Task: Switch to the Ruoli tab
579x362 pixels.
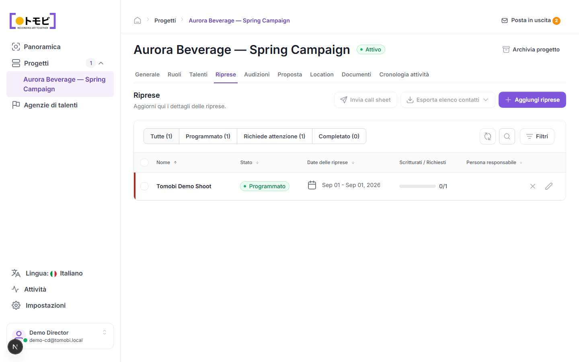Action: (x=175, y=74)
